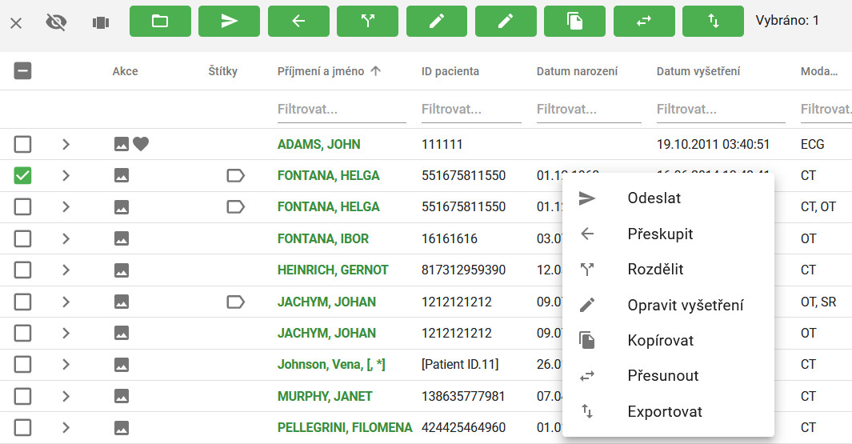Click the green copy toolbar button
The width and height of the screenshot is (852, 444).
[x=575, y=21]
